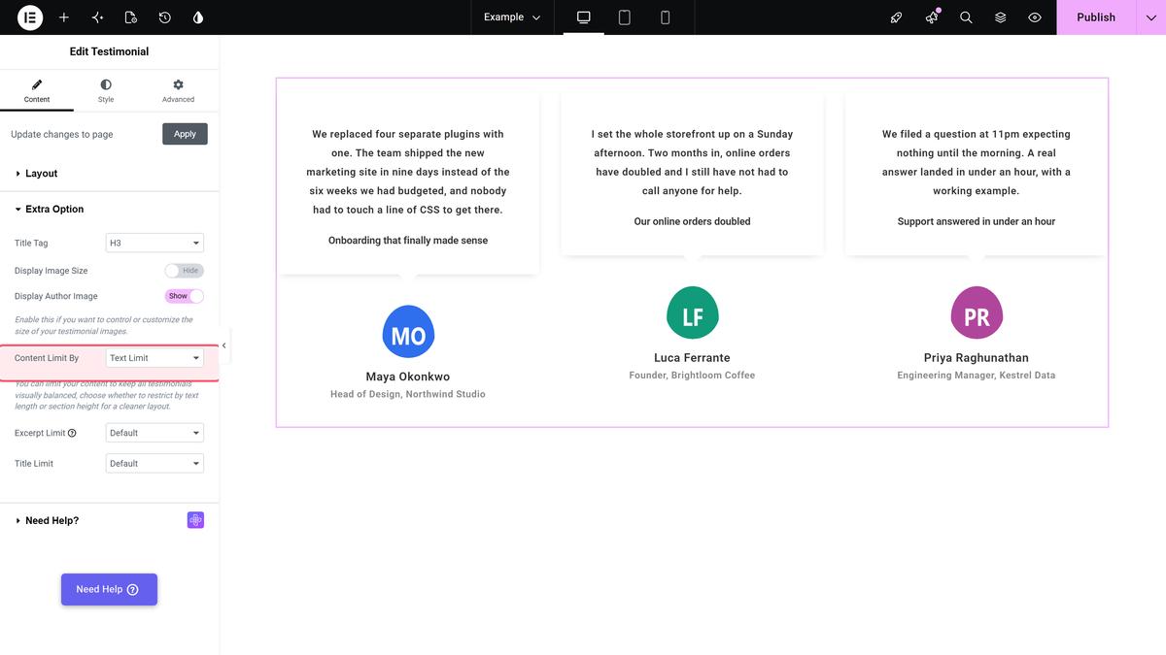Viewport: 1166px width, 655px height.
Task: Open Publish options arrow dropdown
Action: point(1150,17)
